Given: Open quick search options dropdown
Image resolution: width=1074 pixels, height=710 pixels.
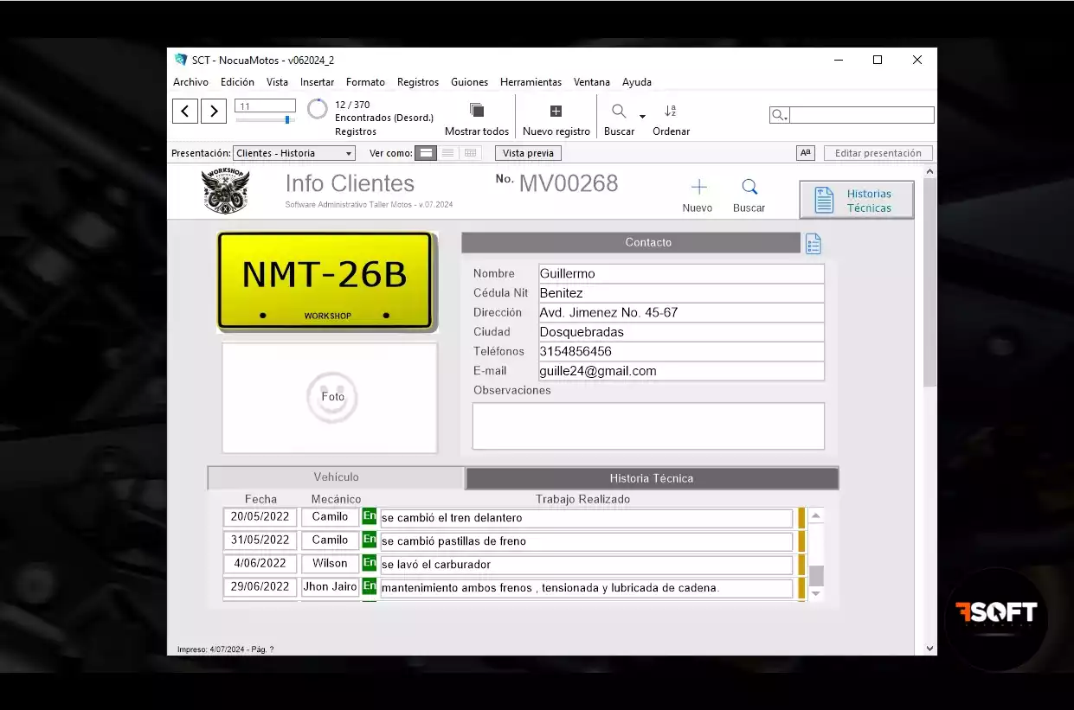Looking at the screenshot, I should tap(779, 115).
